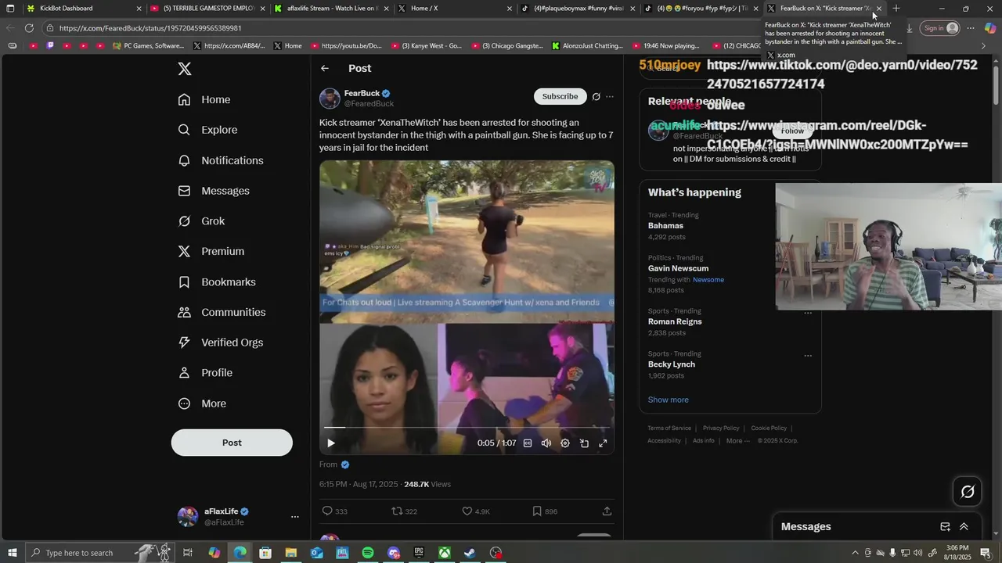The width and height of the screenshot is (1002, 563).
Task: Mute the video audio
Action: point(546,443)
